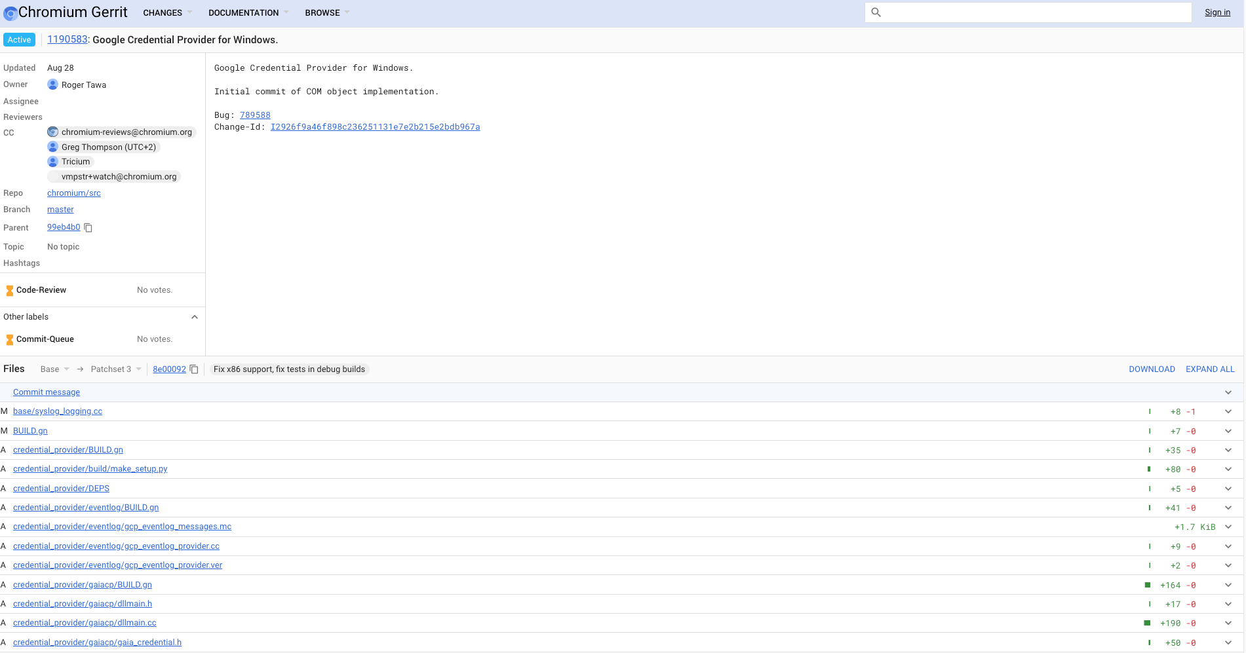Open the Patchset 3 dropdown
The image size is (1246, 653).
pyautogui.click(x=116, y=369)
